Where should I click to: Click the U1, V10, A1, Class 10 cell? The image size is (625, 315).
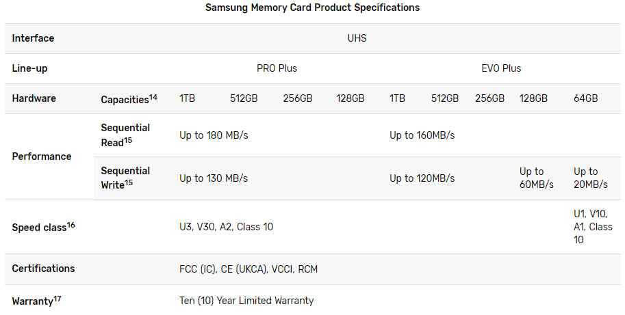pyautogui.click(x=592, y=227)
